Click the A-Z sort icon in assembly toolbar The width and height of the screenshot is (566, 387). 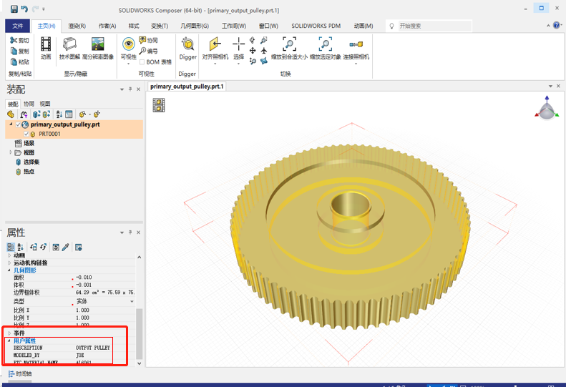point(59,114)
